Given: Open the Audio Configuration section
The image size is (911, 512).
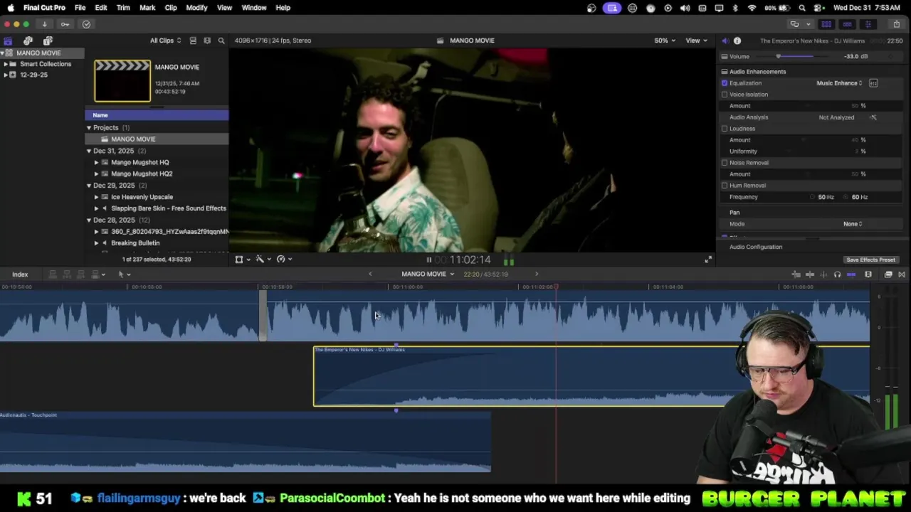Looking at the screenshot, I should point(756,247).
